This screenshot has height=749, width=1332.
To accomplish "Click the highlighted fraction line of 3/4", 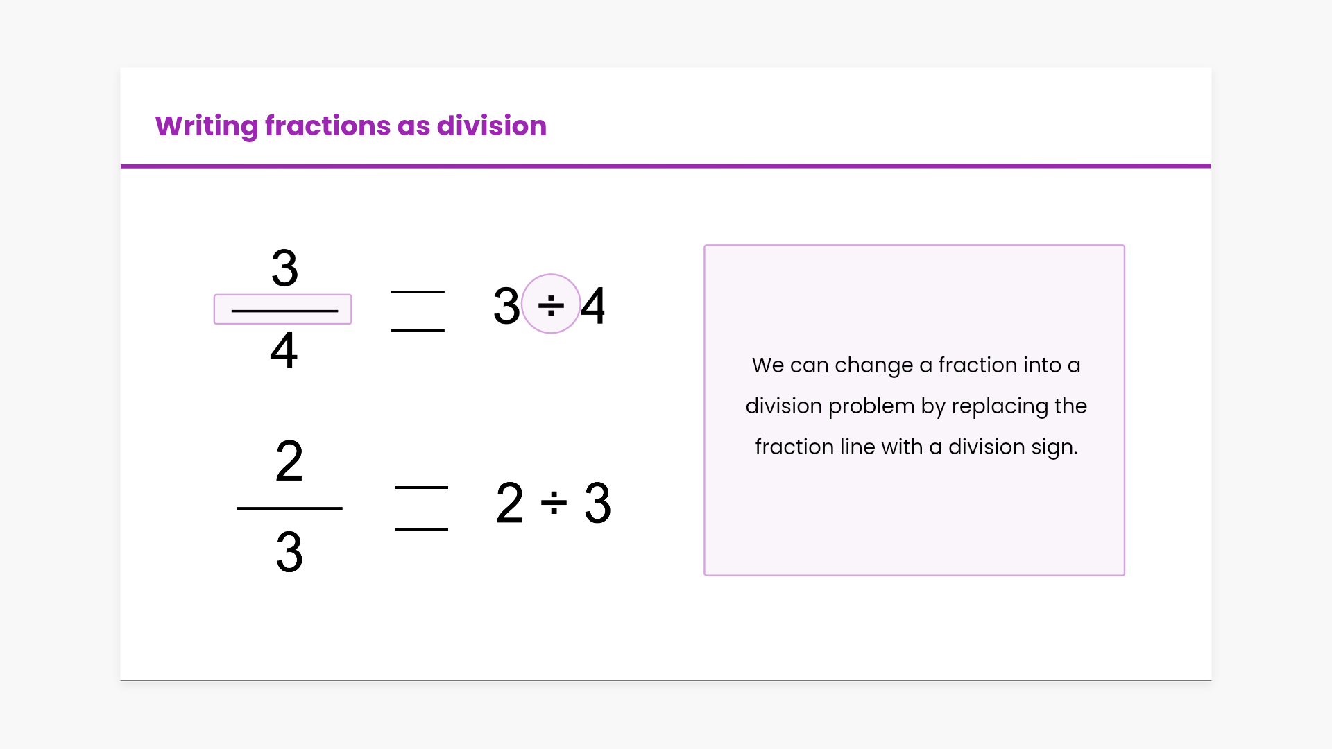I will 283,310.
